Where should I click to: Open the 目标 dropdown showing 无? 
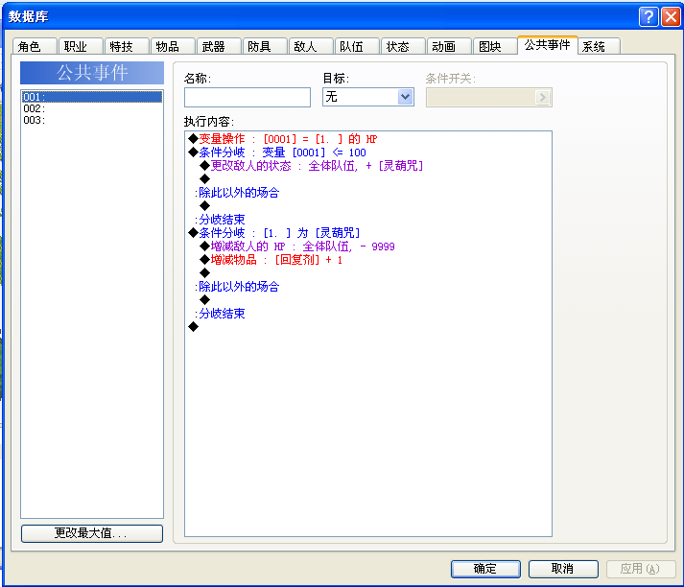(368, 97)
